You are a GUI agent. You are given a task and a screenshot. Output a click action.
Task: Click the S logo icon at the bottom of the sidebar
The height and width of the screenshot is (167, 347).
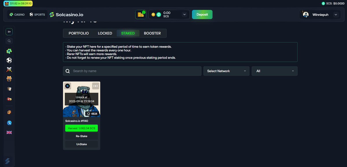pyautogui.click(x=8, y=162)
